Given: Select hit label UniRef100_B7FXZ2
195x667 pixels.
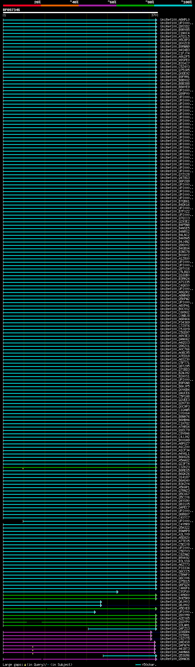Looking at the screenshot, I should tap(175, 212).
